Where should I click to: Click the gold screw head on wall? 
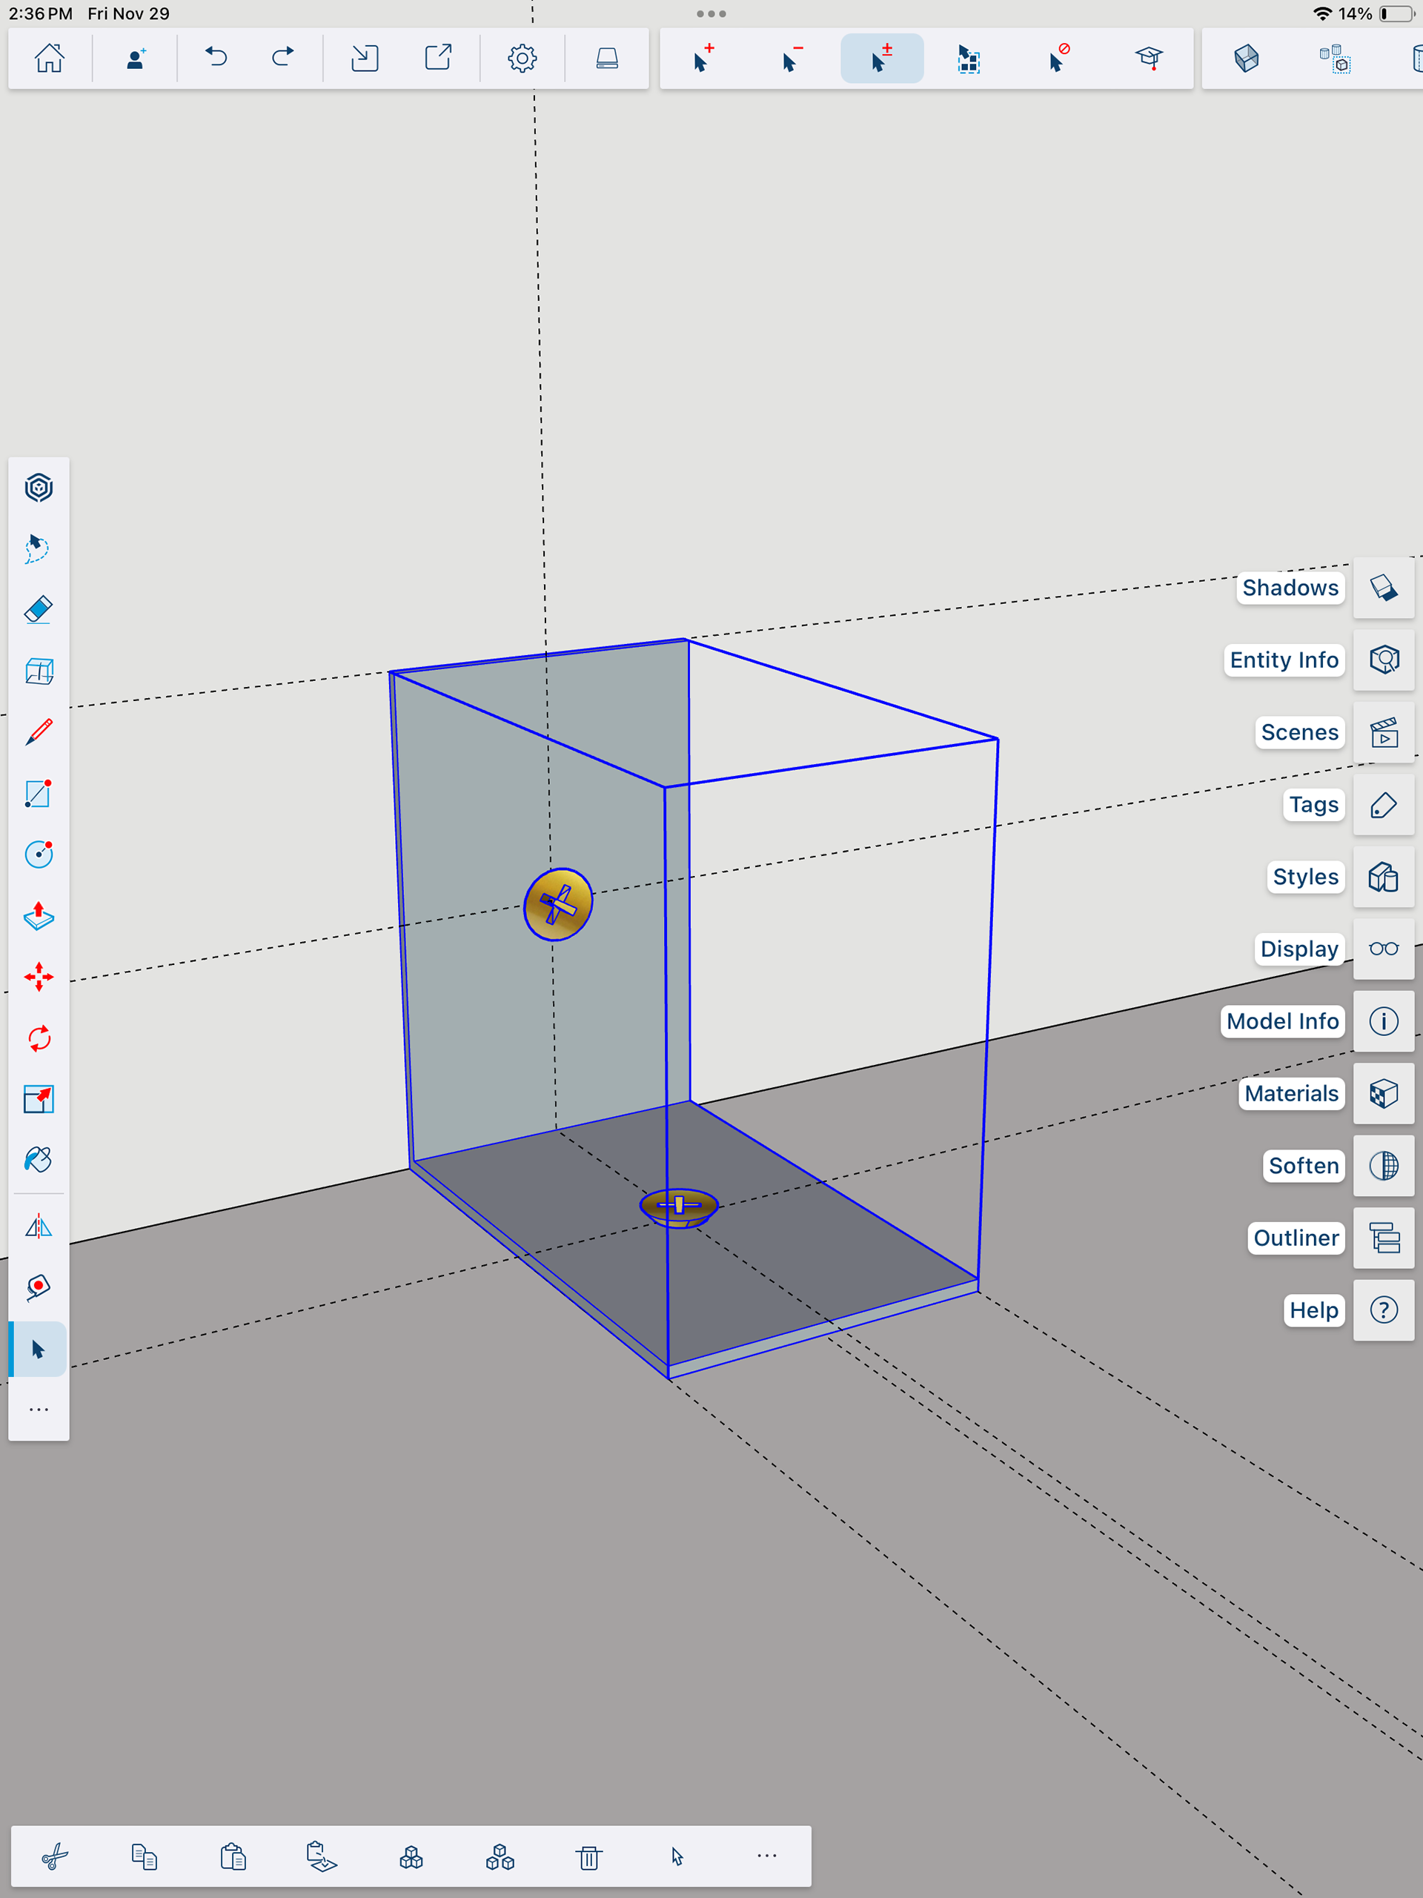(558, 904)
